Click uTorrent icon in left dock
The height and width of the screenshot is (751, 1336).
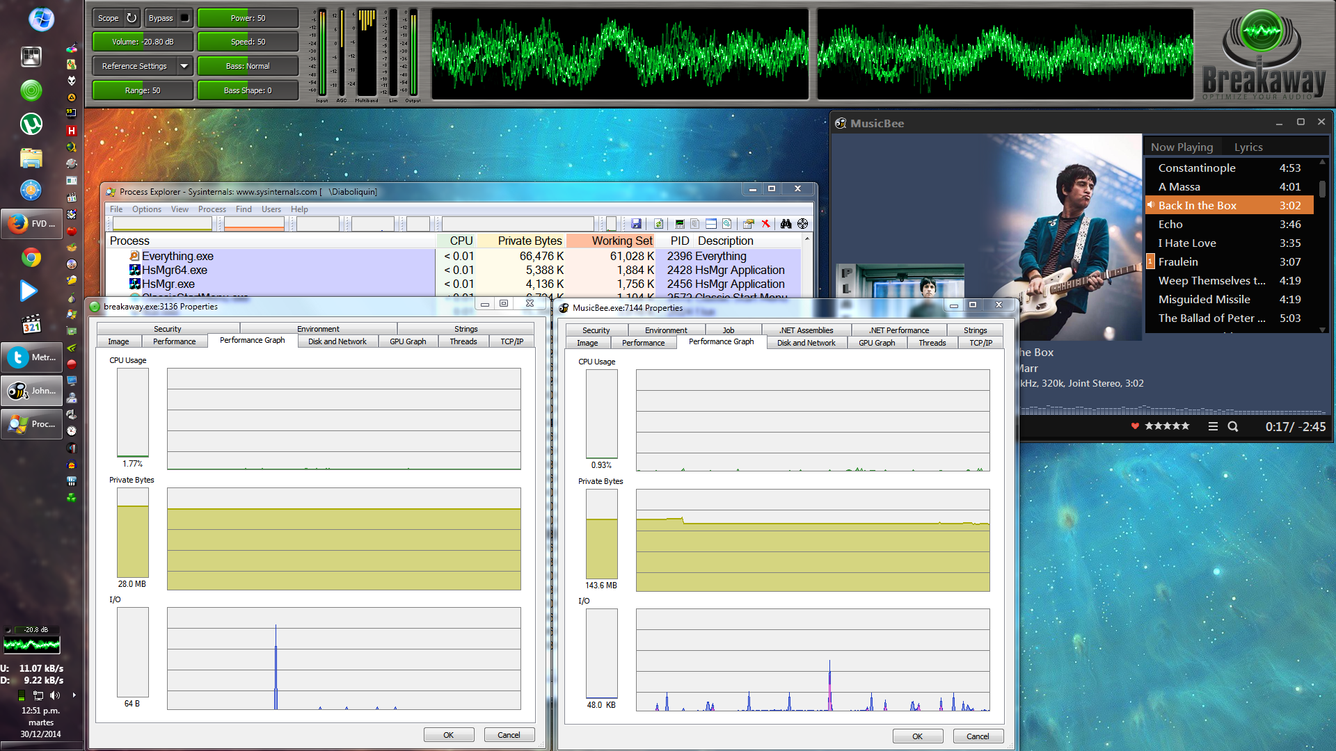pyautogui.click(x=31, y=124)
